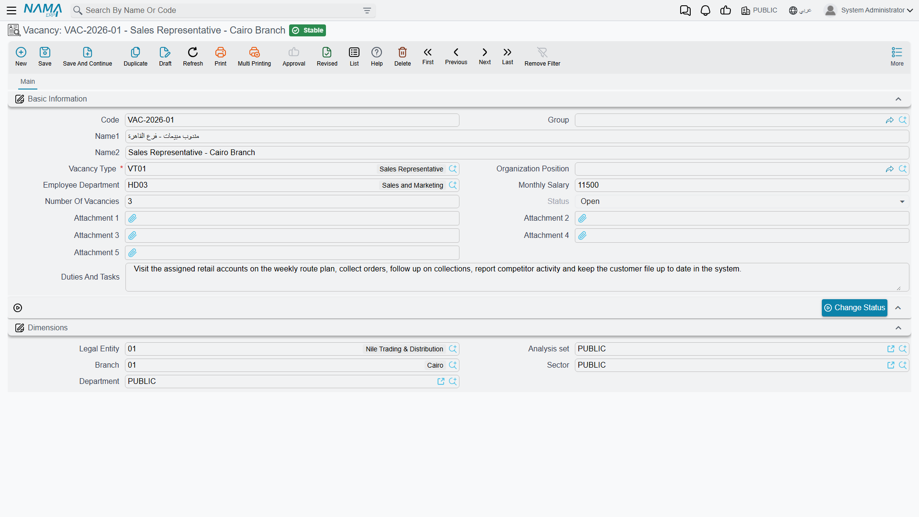
Task: Duplicate this vacancy record
Action: pos(135,56)
